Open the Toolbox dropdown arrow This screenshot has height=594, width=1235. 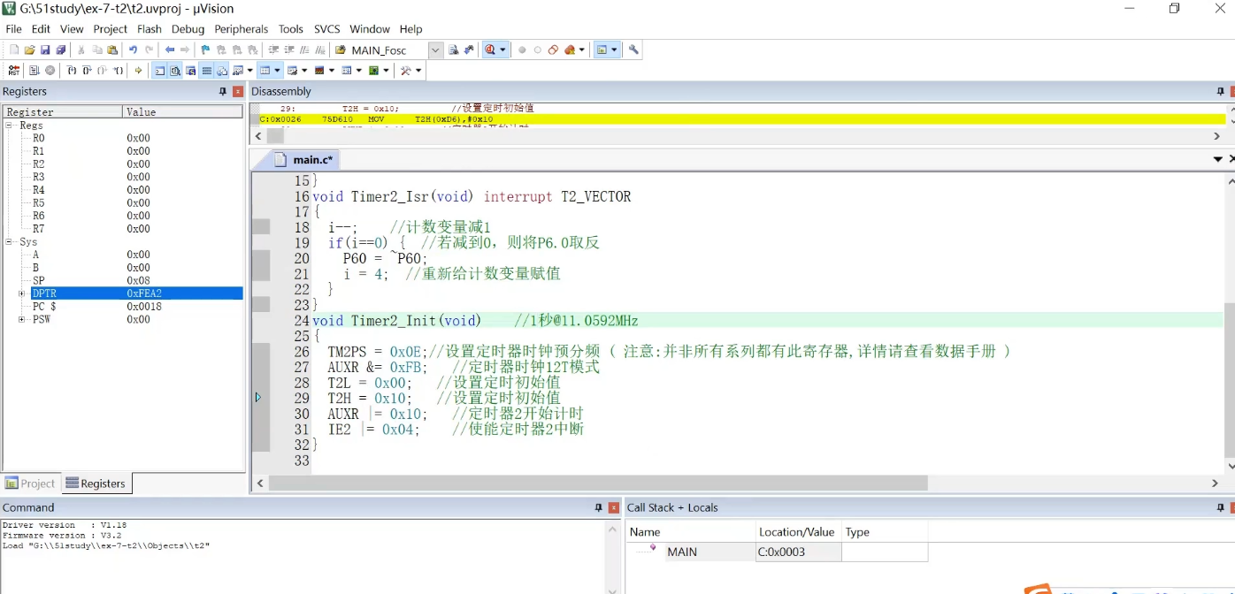418,71
